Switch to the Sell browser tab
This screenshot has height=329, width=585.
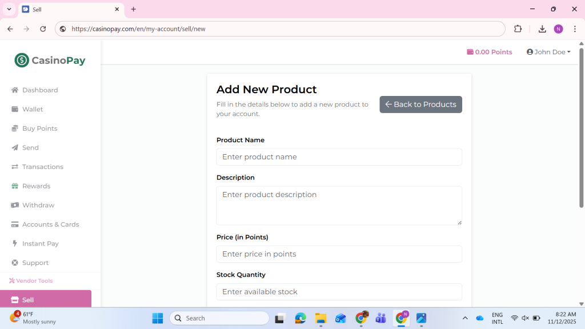click(x=69, y=9)
